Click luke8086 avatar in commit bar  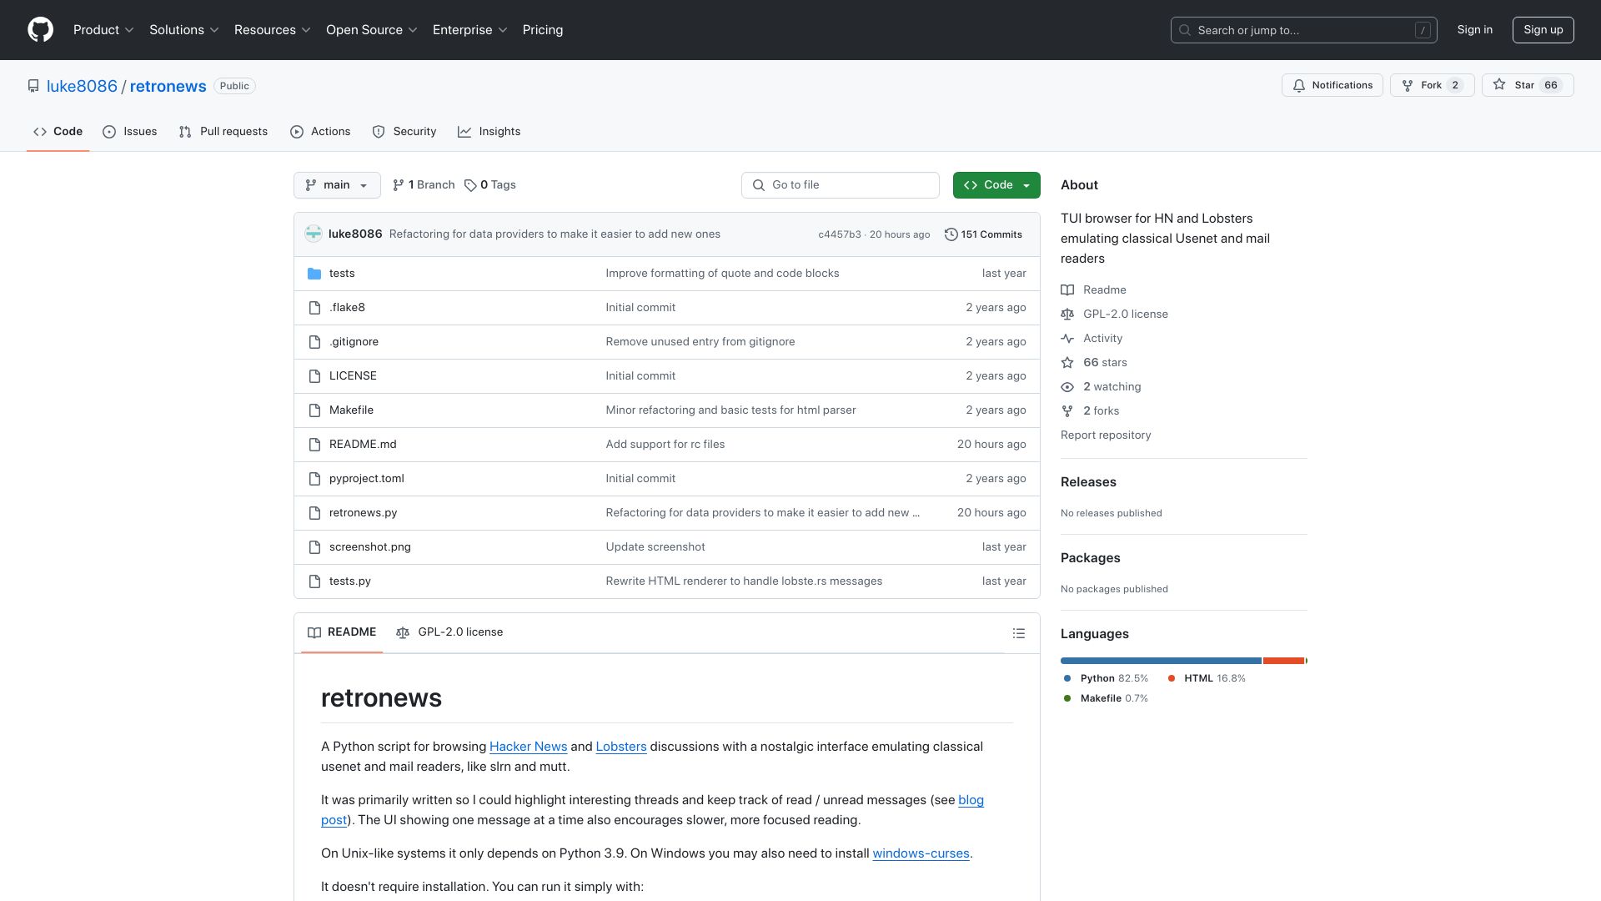[314, 234]
